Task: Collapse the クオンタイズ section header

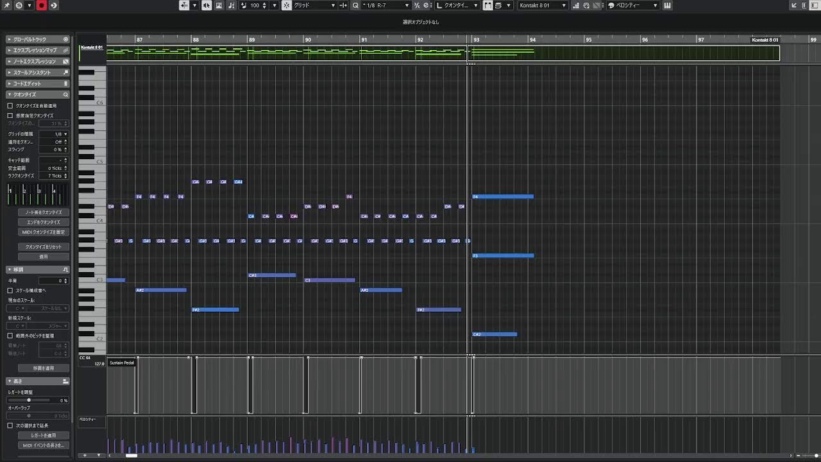Action: (x=37, y=94)
